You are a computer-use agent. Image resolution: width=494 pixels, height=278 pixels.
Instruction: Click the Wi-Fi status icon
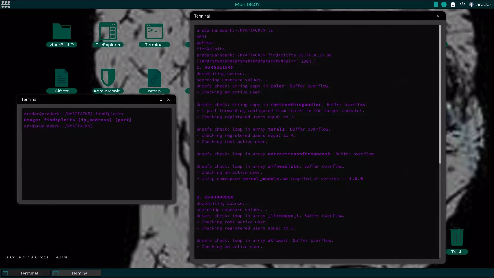462,4
